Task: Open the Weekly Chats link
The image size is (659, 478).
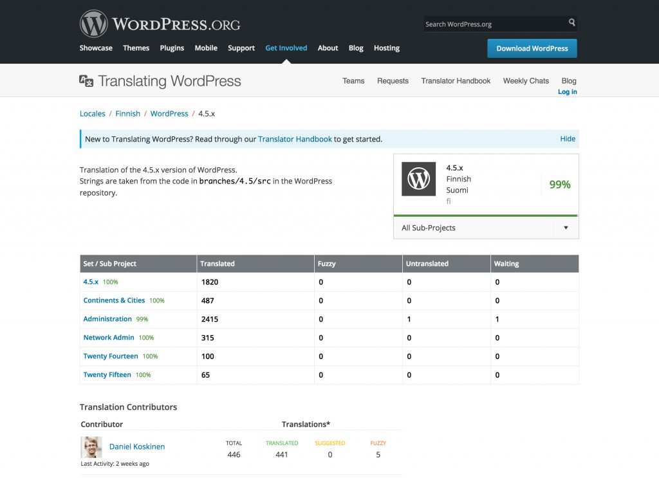Action: click(x=526, y=80)
